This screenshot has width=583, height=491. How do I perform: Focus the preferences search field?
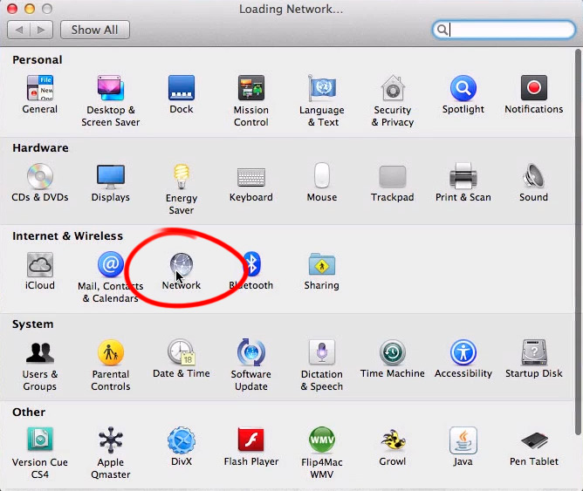[x=504, y=30]
